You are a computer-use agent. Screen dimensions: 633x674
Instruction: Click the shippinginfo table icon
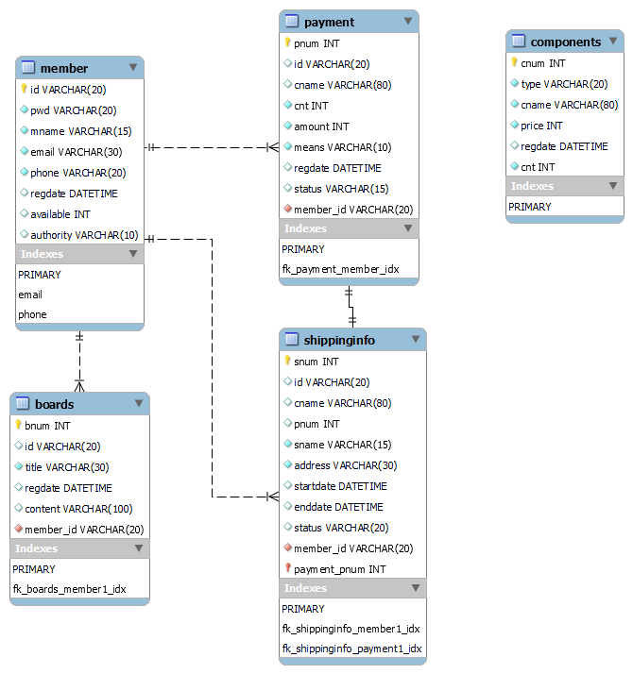point(292,339)
